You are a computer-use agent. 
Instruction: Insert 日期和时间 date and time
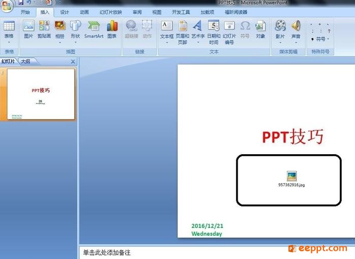pyautogui.click(x=214, y=32)
